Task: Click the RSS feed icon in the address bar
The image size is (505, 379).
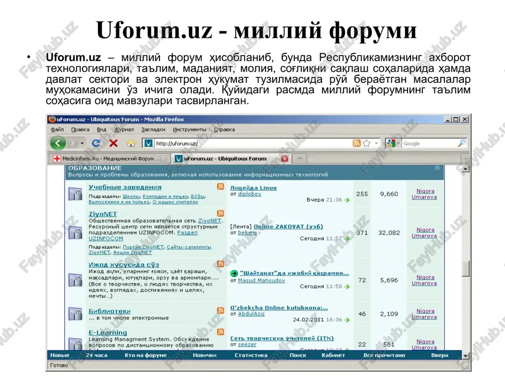Action: (x=357, y=143)
